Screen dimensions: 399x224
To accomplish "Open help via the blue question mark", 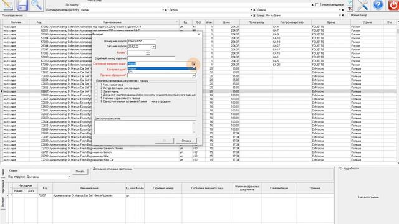I will click(x=378, y=5).
